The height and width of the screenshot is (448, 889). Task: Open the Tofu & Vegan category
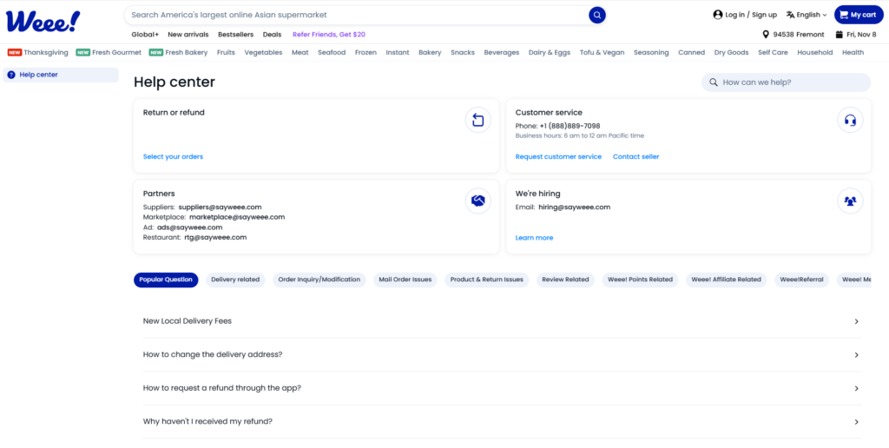tap(603, 53)
